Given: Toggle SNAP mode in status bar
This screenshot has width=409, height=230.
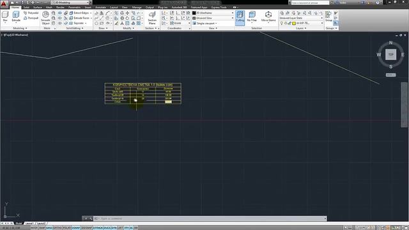Looking at the screenshot, I should [x=42, y=227].
